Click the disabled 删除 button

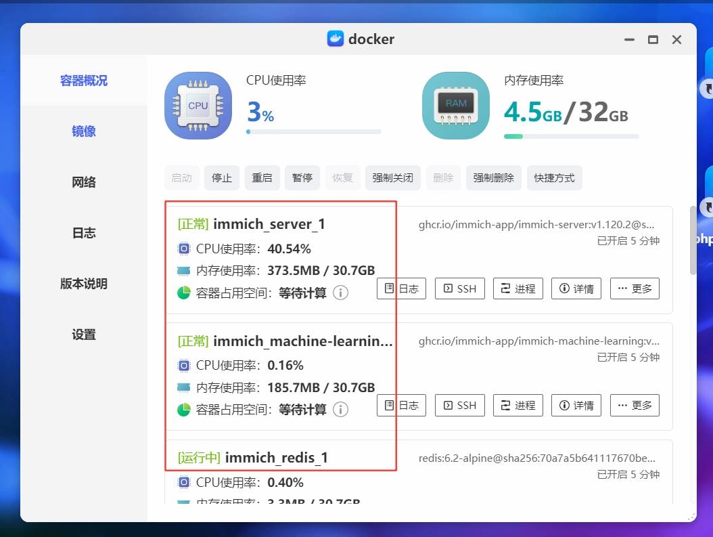tap(443, 177)
